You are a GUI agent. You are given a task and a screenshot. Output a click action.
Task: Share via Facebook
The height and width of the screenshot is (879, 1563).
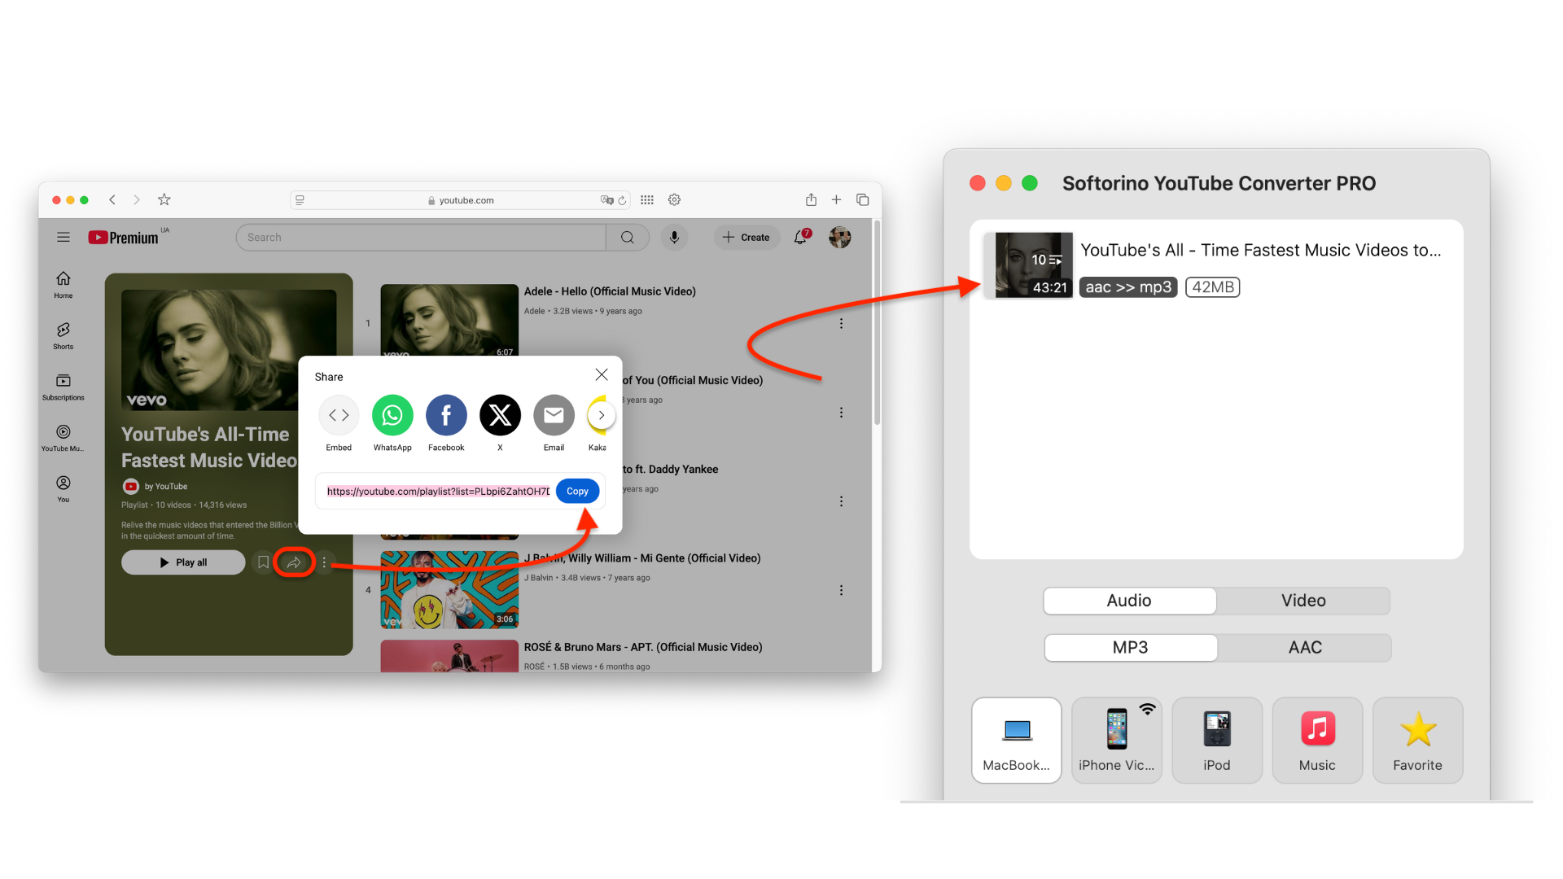coord(446,423)
